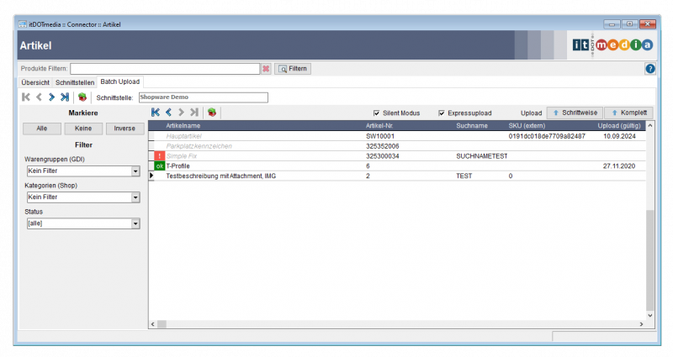673x357 pixels.
Task: Click the green ok status of T-Profile
Action: [x=160, y=166]
